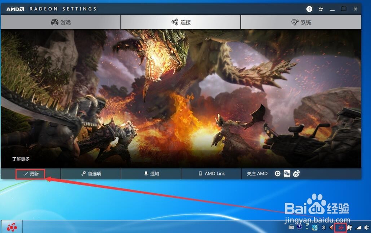Click the volume speaker tray icon
The image size is (371, 233).
click(367, 227)
